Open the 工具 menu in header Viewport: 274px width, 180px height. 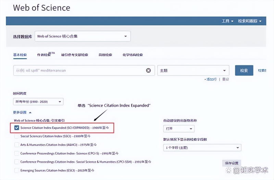click(x=227, y=21)
